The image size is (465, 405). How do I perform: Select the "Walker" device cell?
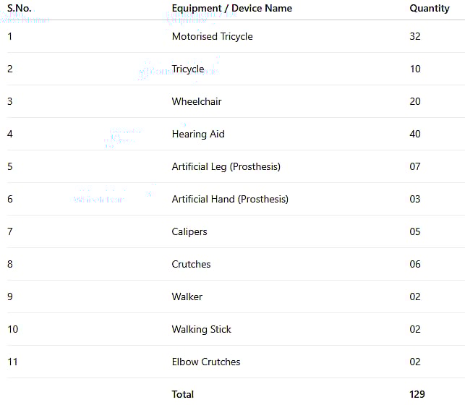click(187, 297)
